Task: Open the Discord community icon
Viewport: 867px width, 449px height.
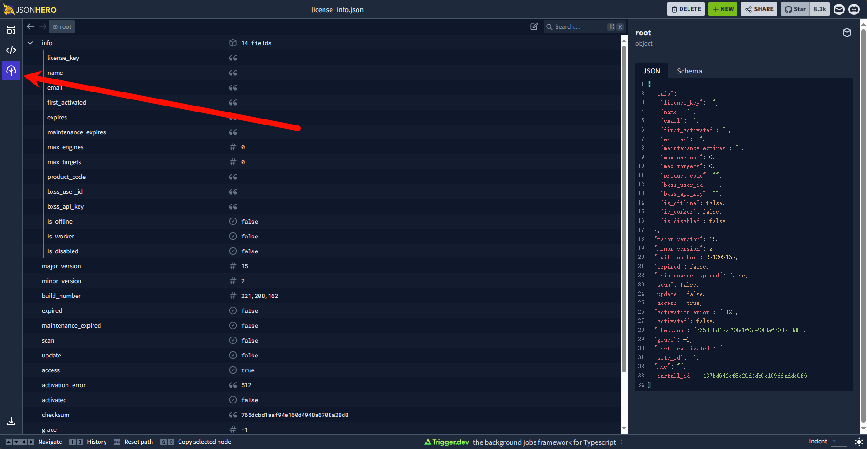Action: click(854, 9)
